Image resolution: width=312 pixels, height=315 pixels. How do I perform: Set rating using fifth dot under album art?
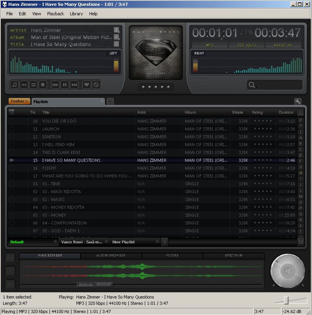[168, 87]
